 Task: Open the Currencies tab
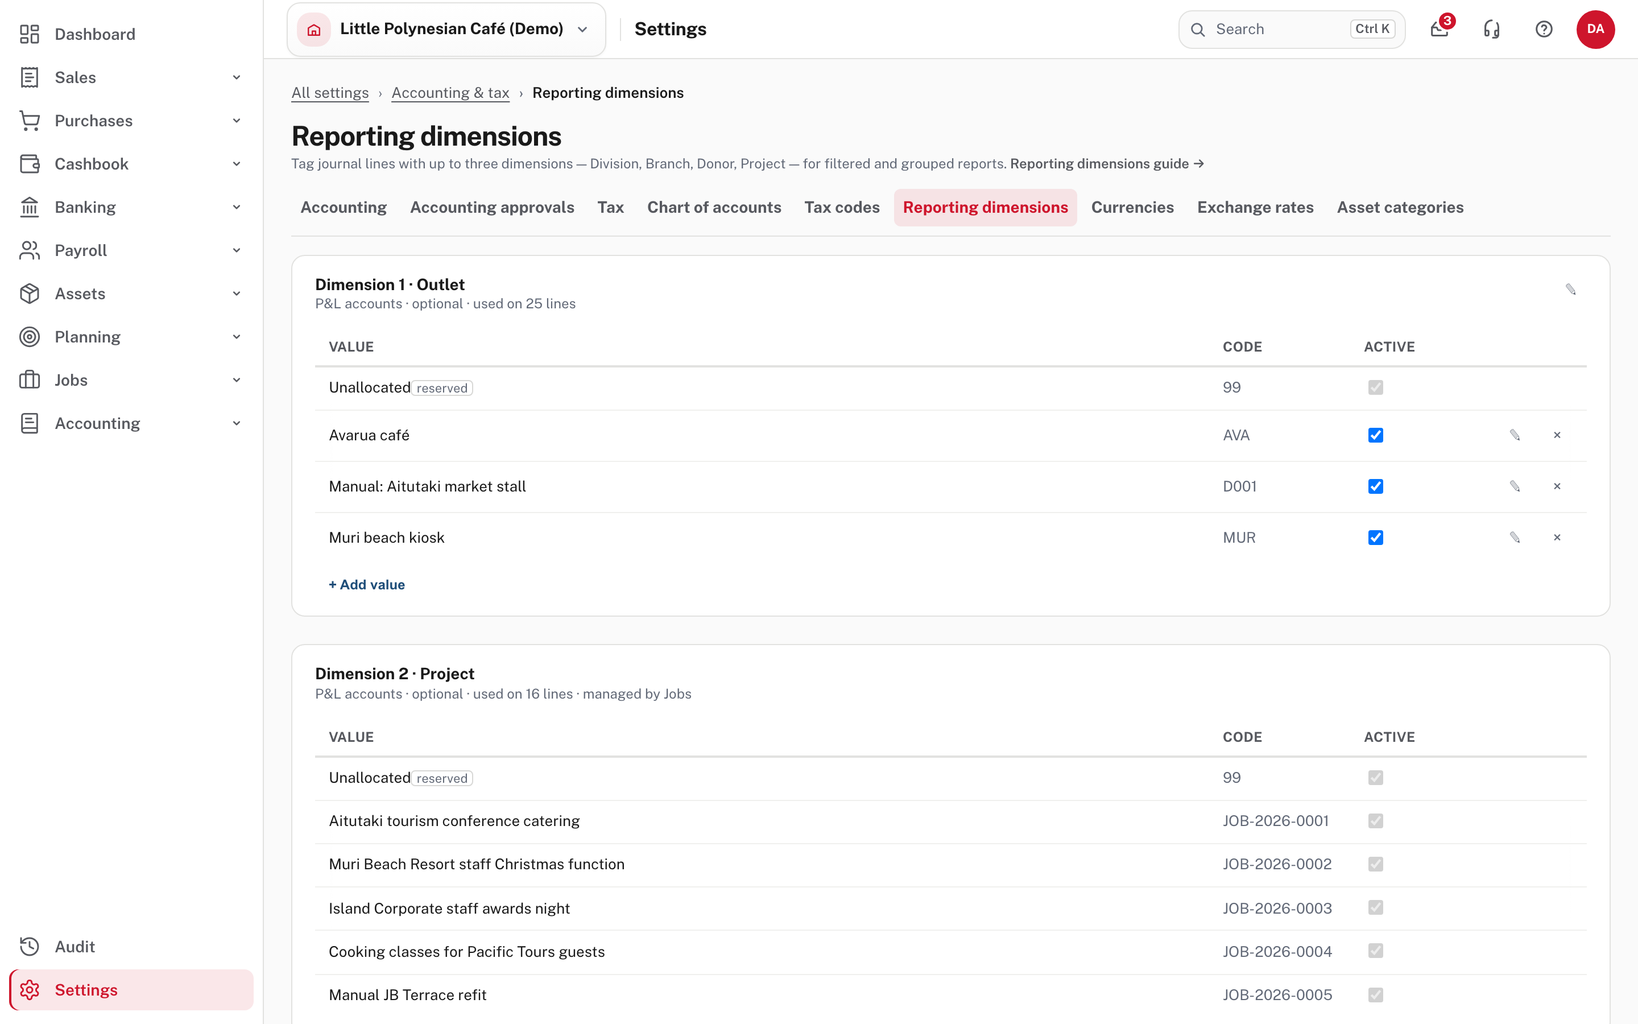[1132, 207]
